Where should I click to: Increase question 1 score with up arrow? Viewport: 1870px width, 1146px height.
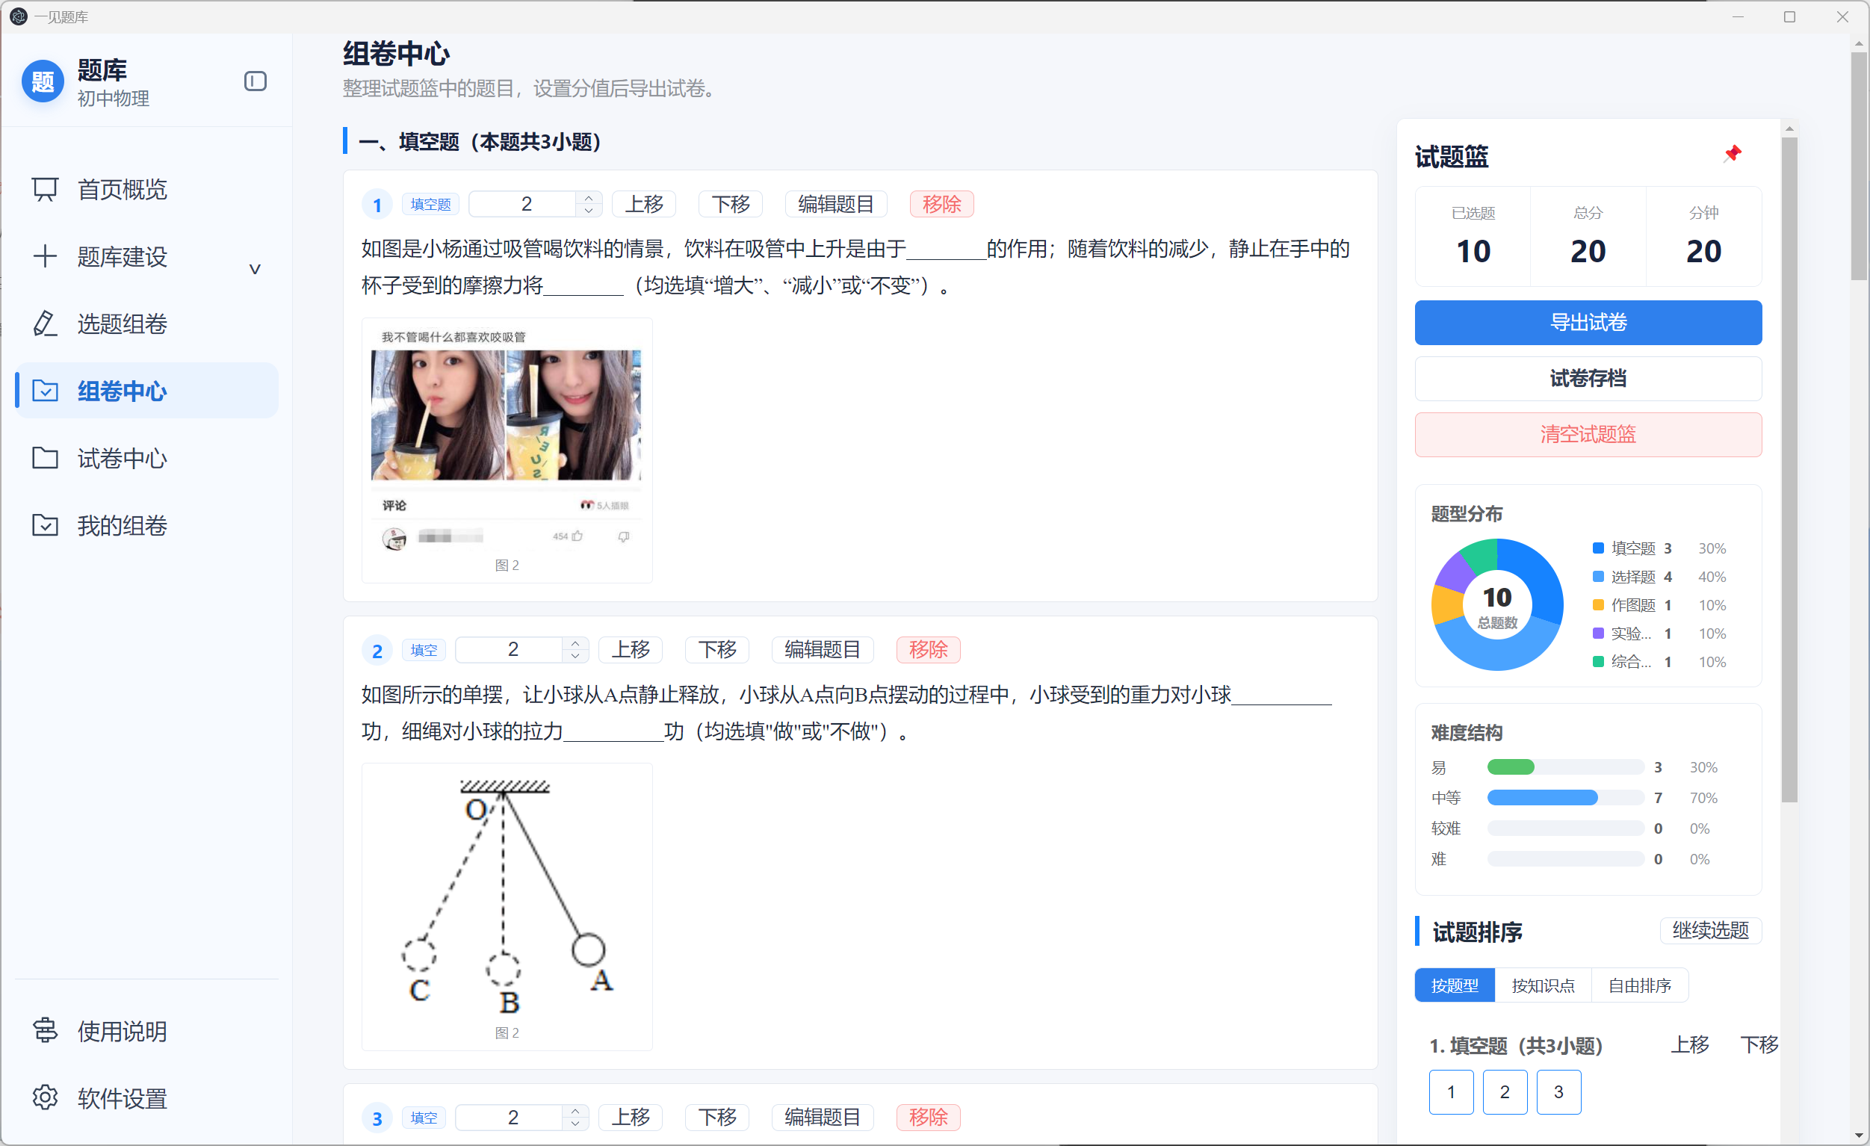(x=589, y=198)
